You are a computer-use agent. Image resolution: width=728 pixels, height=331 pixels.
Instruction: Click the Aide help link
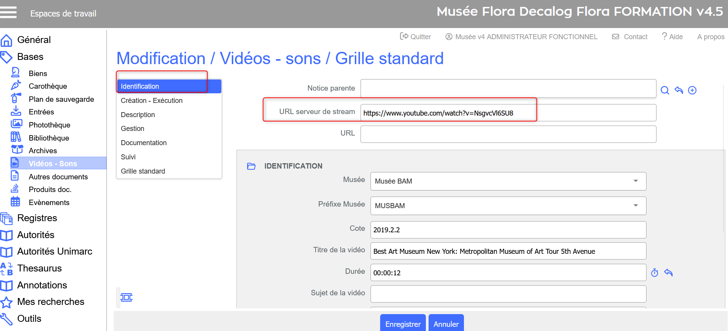click(x=673, y=37)
